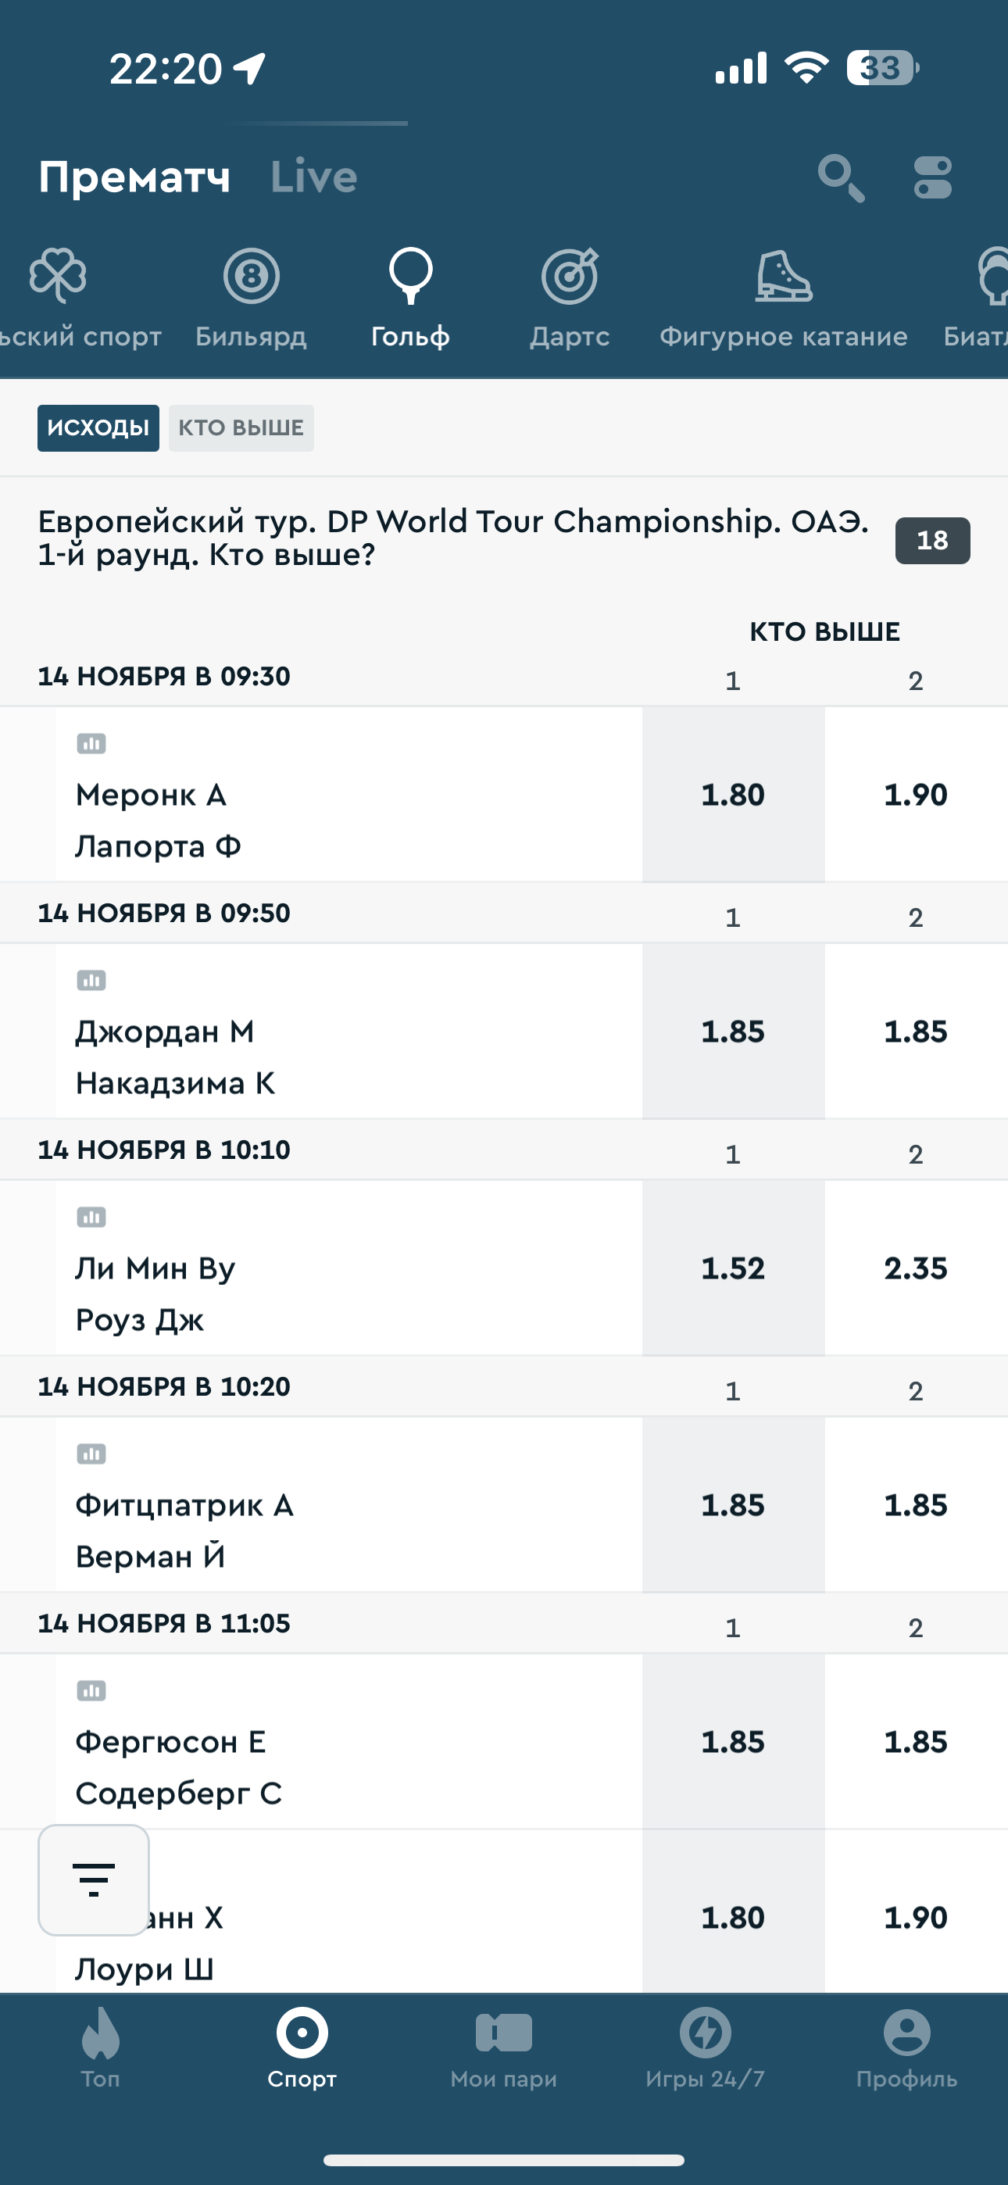The width and height of the screenshot is (1008, 2185).
Task: Switch to the Live tab
Action: click(x=313, y=177)
